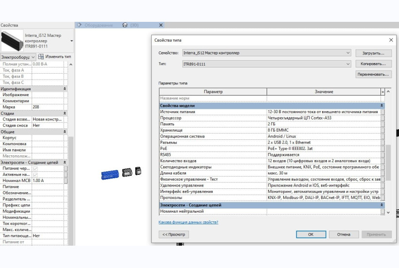Switch to the Оборудование view tab

coord(98,25)
